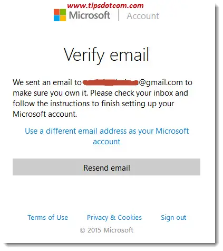Screen dimensions: 223x251
Task: Click the four-color Microsoft logo icon
Action: (60, 15)
